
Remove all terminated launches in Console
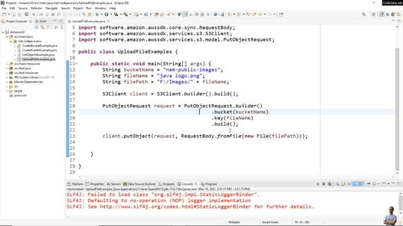[x=329, y=184]
